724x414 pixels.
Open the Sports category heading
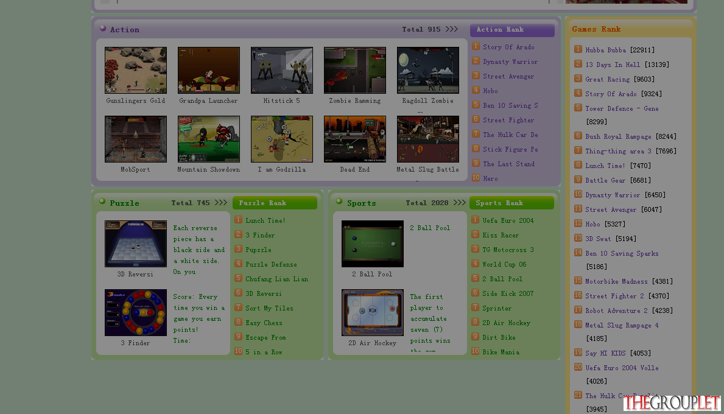pyautogui.click(x=362, y=203)
